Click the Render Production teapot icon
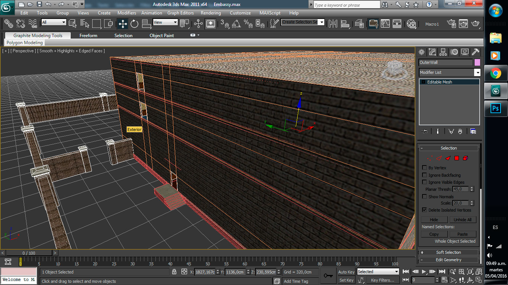 (x=475, y=24)
